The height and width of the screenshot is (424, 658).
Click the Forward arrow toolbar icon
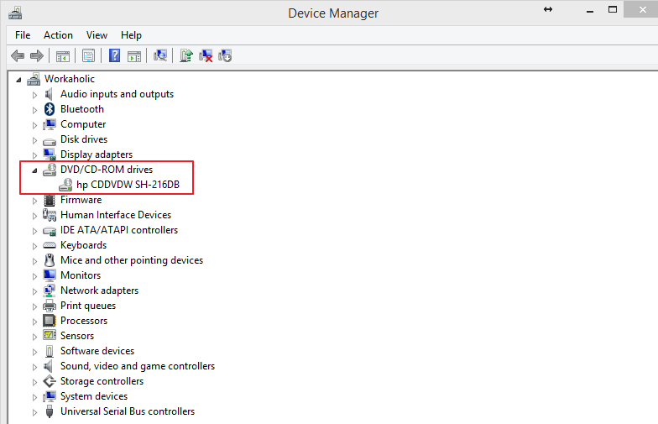[37, 55]
